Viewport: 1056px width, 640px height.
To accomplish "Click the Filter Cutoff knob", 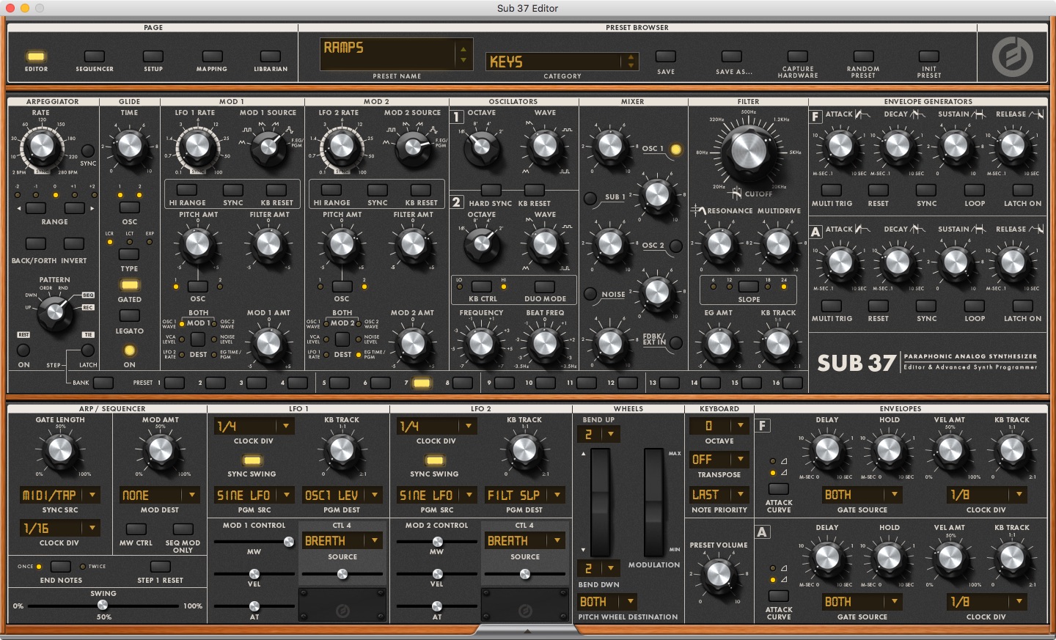I will click(x=748, y=152).
